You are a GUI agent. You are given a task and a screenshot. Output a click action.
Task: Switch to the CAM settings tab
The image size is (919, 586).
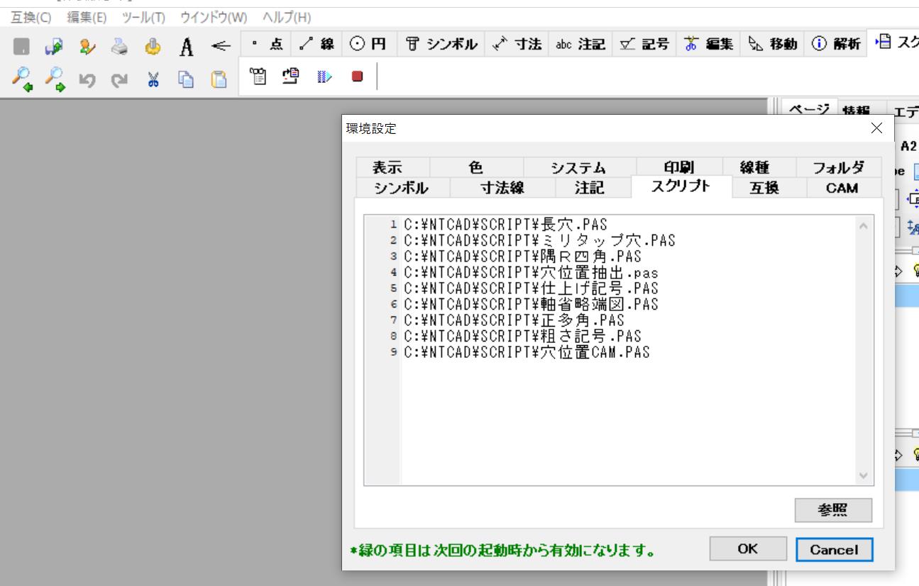(x=842, y=188)
